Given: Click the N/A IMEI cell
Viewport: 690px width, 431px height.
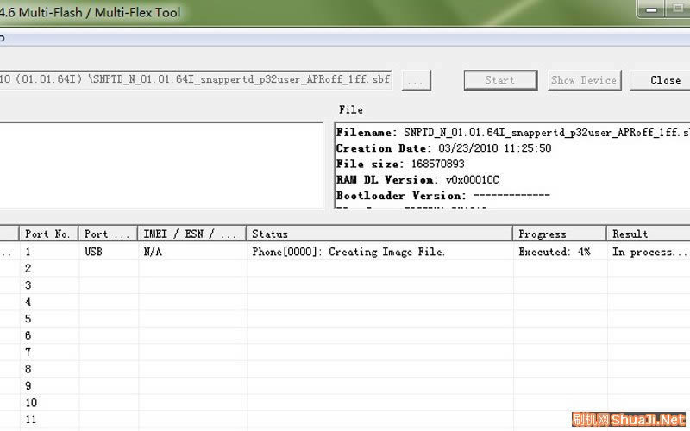Looking at the screenshot, I should click(153, 252).
